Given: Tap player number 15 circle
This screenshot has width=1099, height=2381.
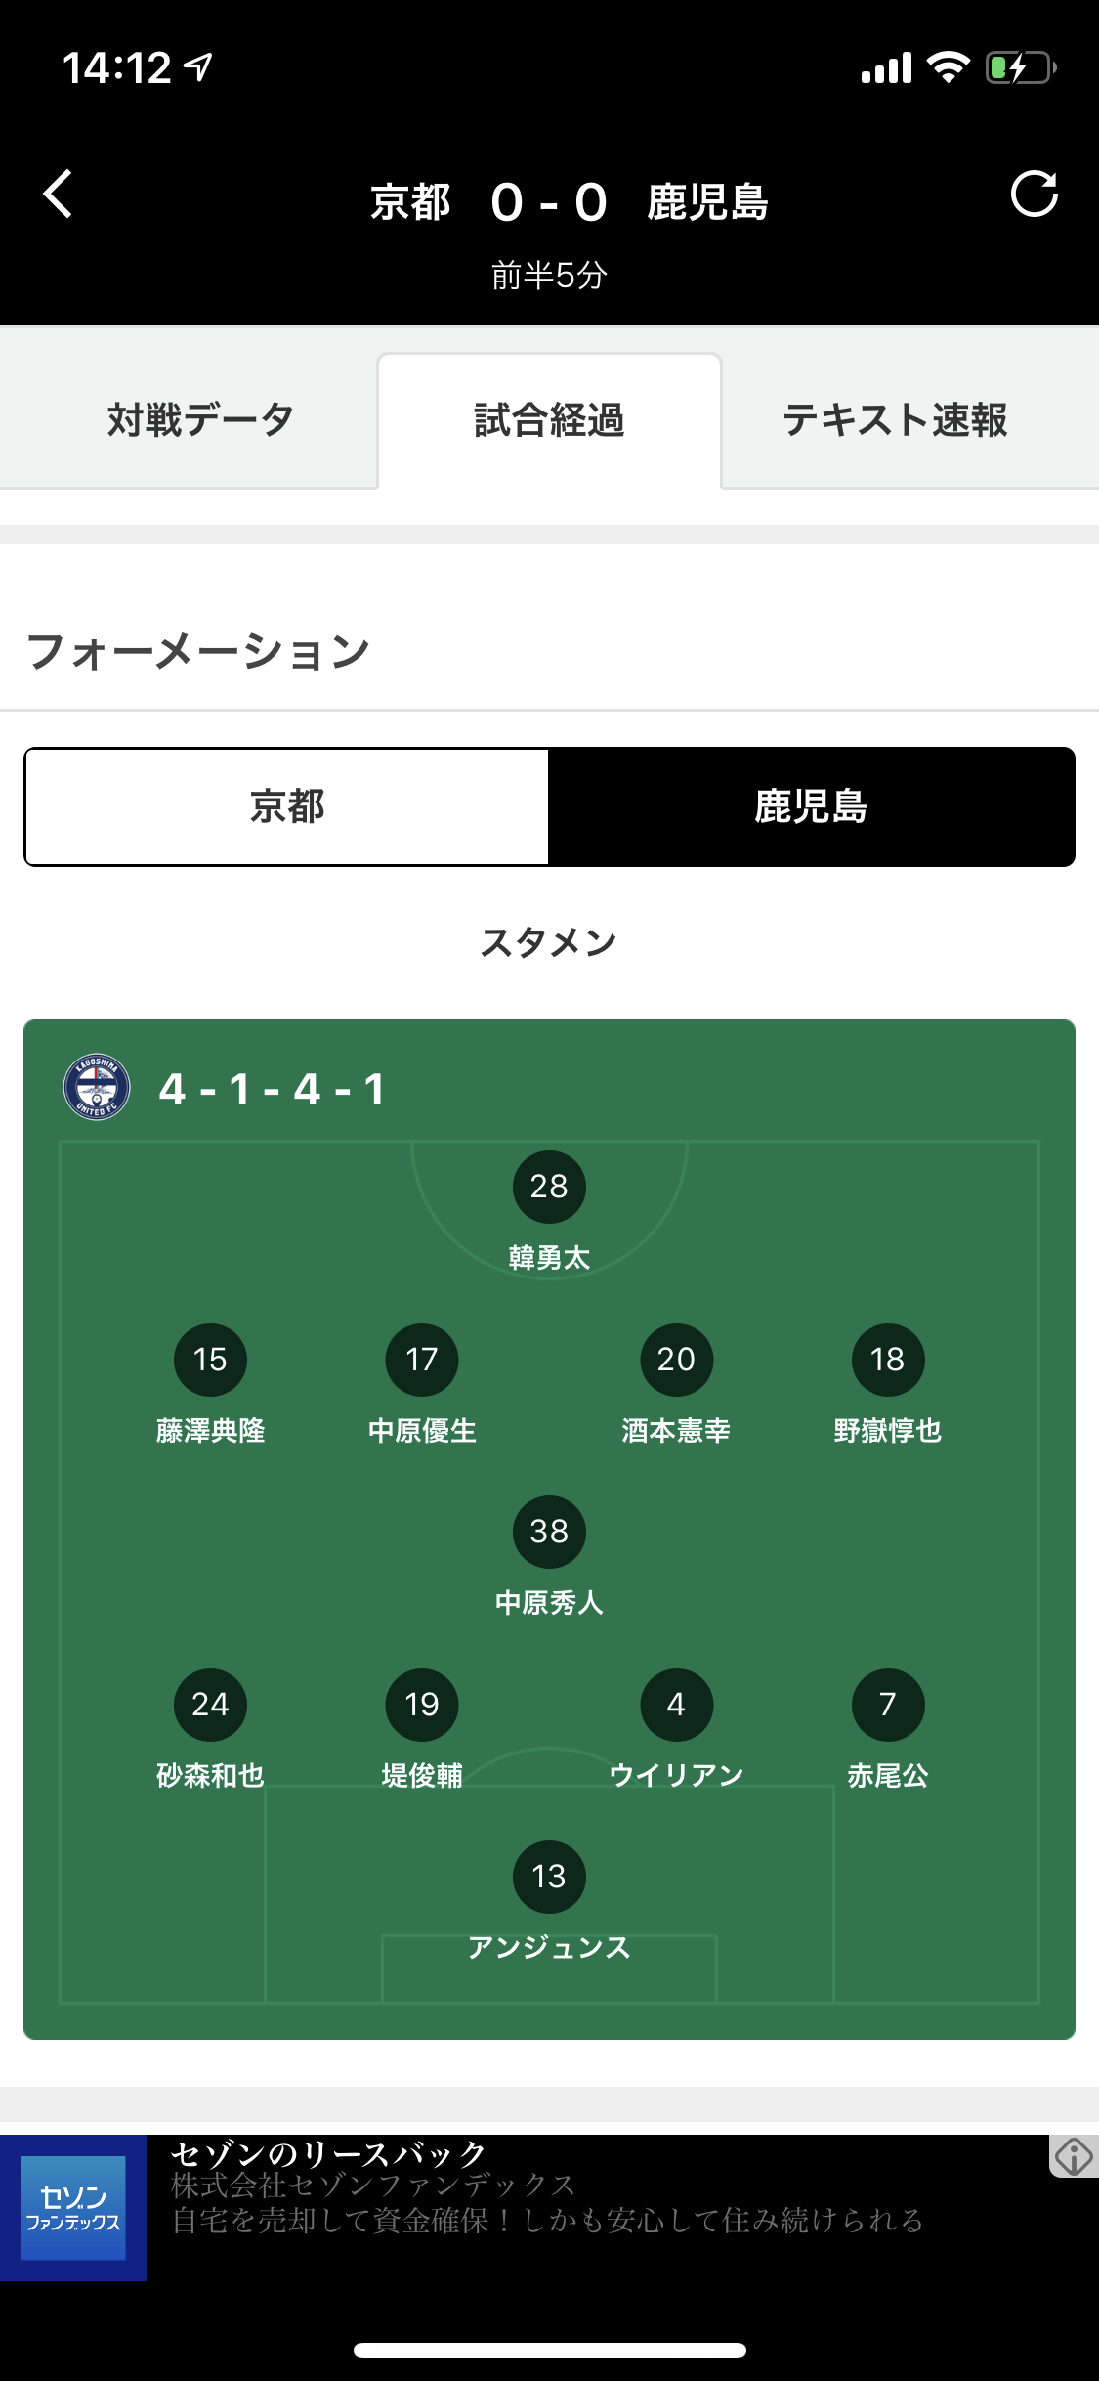Looking at the screenshot, I should [x=210, y=1360].
